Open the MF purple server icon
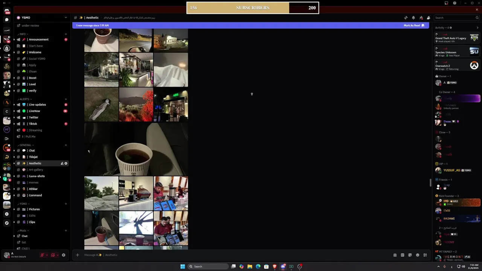Viewport: 482px width, 271px height. point(7,129)
